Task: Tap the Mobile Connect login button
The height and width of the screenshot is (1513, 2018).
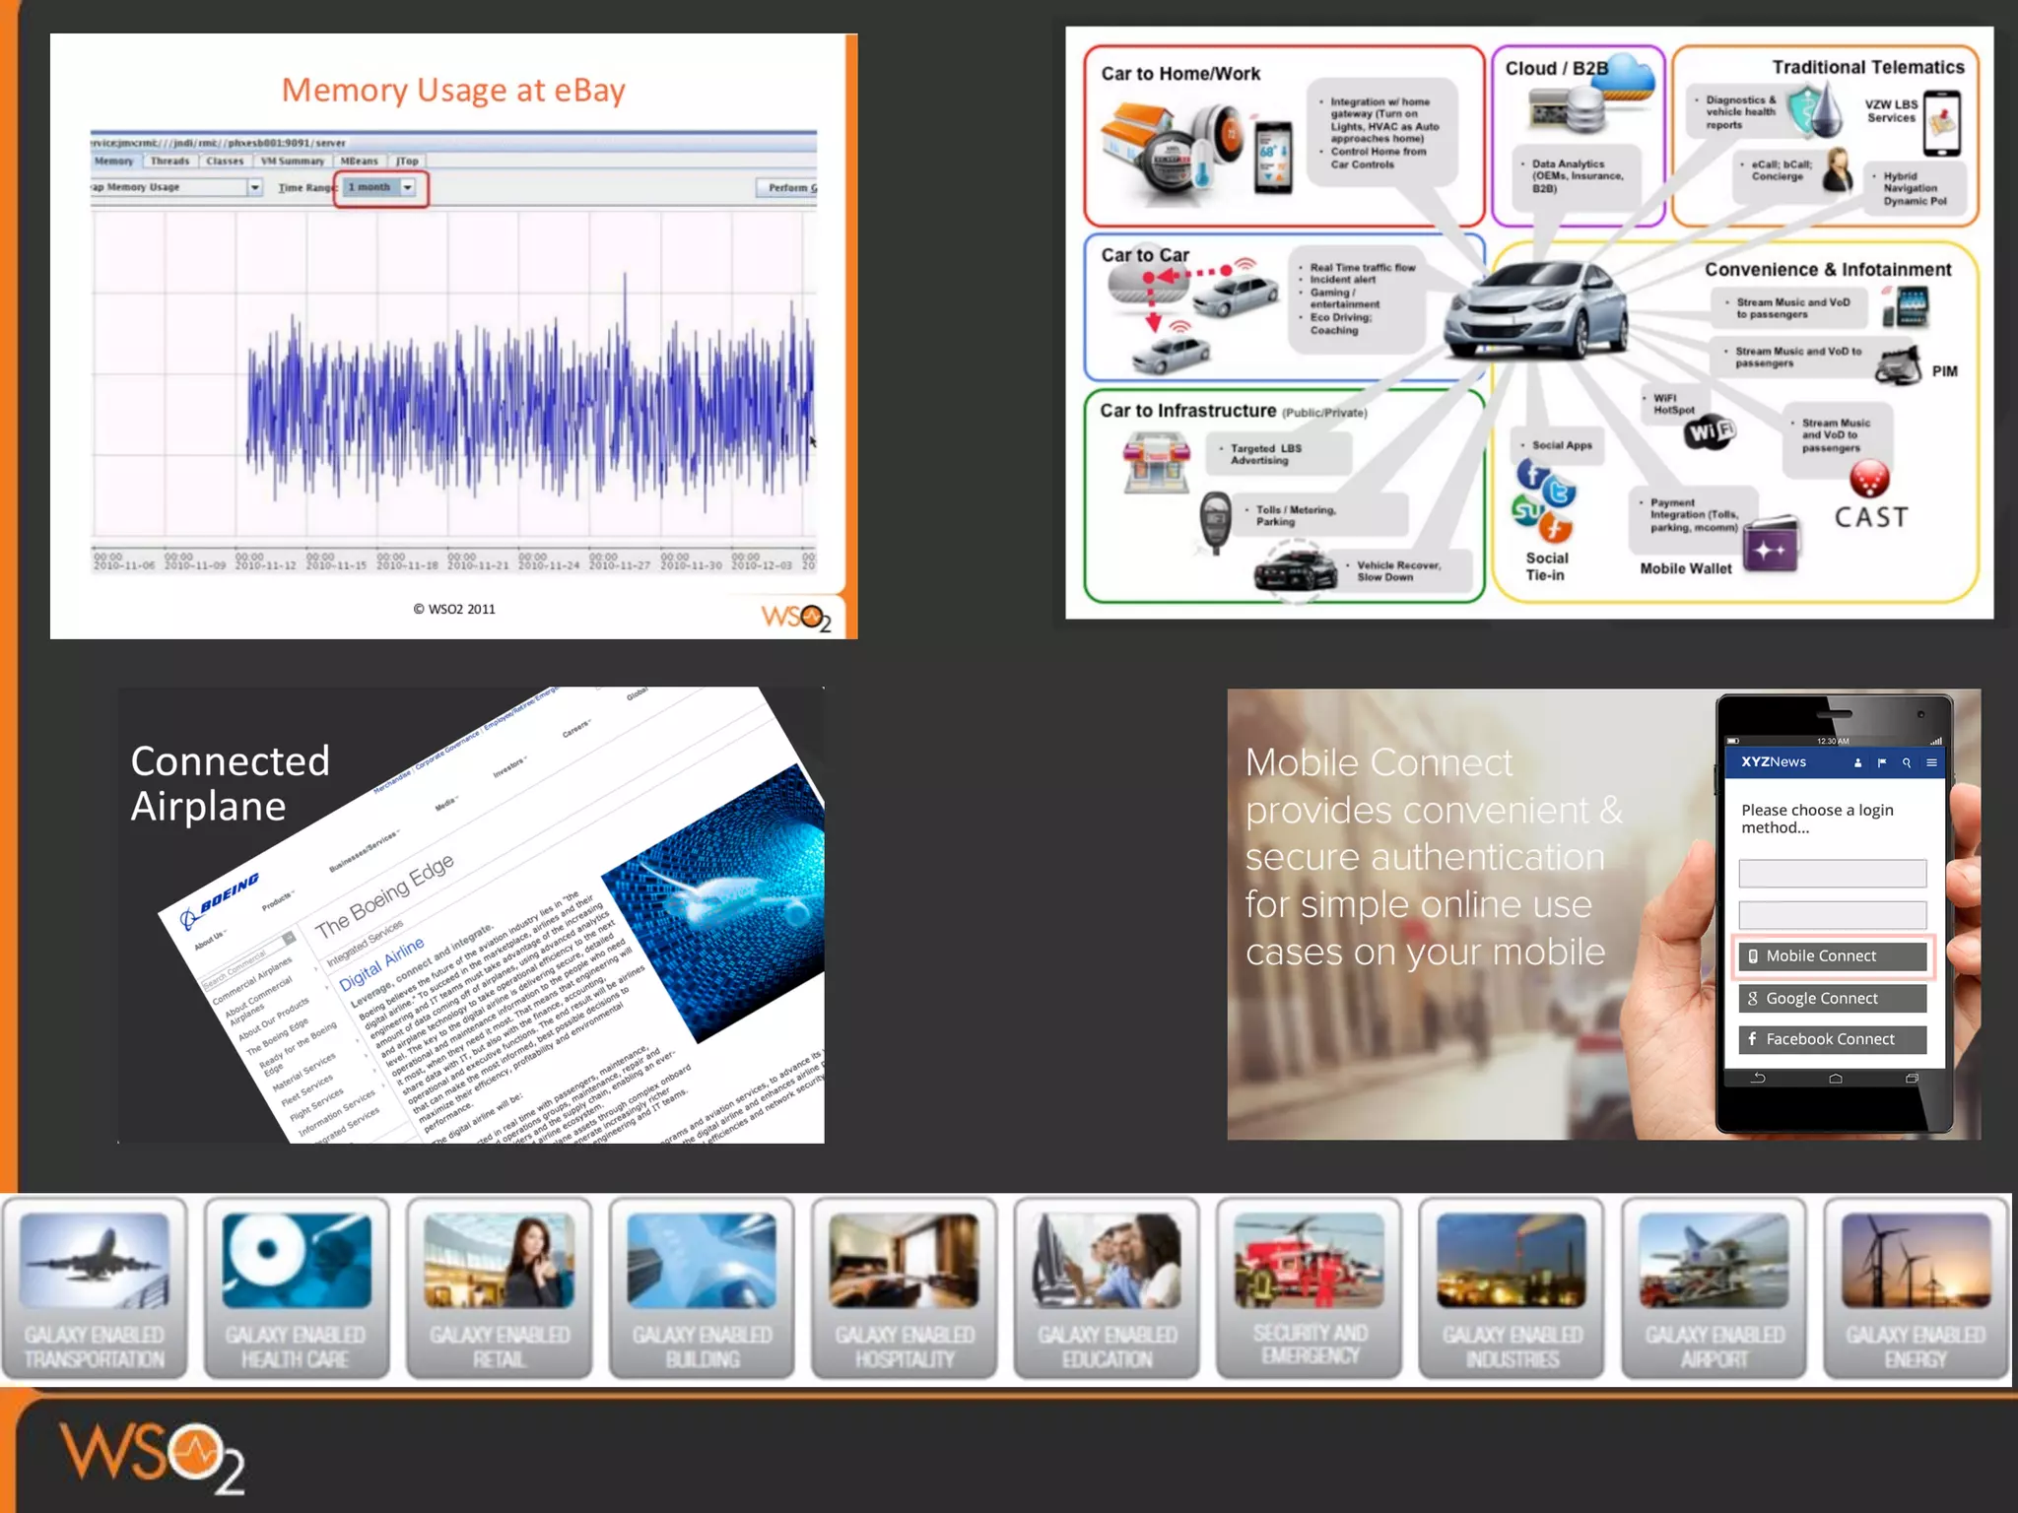Action: (1832, 955)
